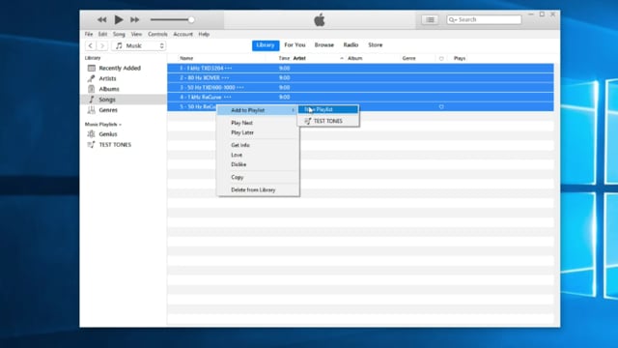Sort by the Album column header
Viewport: 618px width, 348px height.
tap(355, 58)
